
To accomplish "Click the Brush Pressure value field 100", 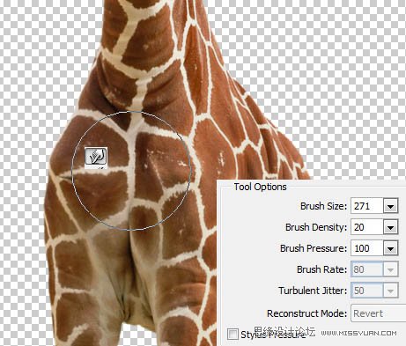I will click(x=367, y=248).
